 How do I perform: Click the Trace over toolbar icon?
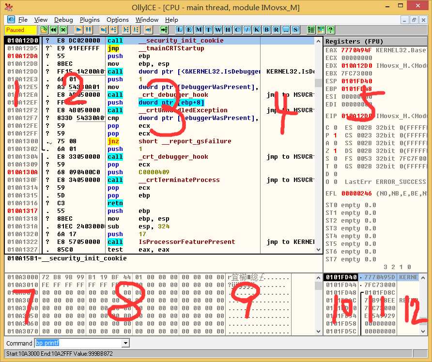[136, 30]
